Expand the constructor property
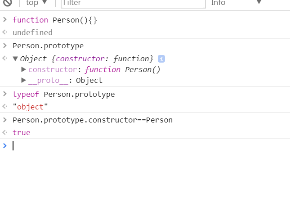 (23, 69)
